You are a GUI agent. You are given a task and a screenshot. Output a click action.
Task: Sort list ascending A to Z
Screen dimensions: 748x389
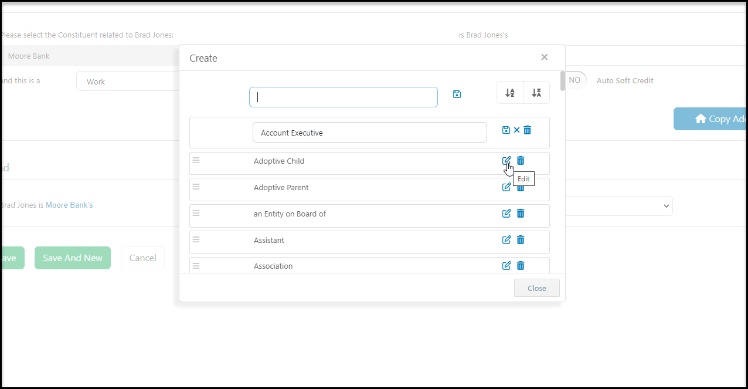tap(510, 93)
